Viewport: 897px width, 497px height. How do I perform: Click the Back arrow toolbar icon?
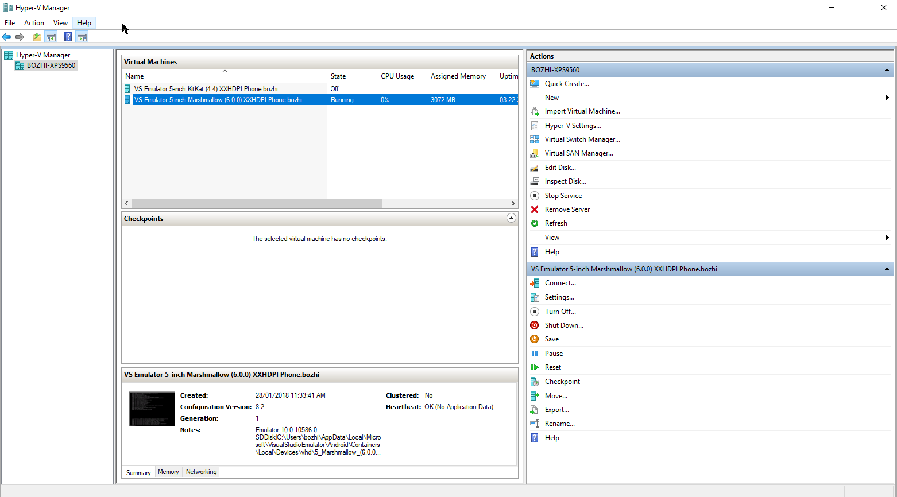[7, 37]
